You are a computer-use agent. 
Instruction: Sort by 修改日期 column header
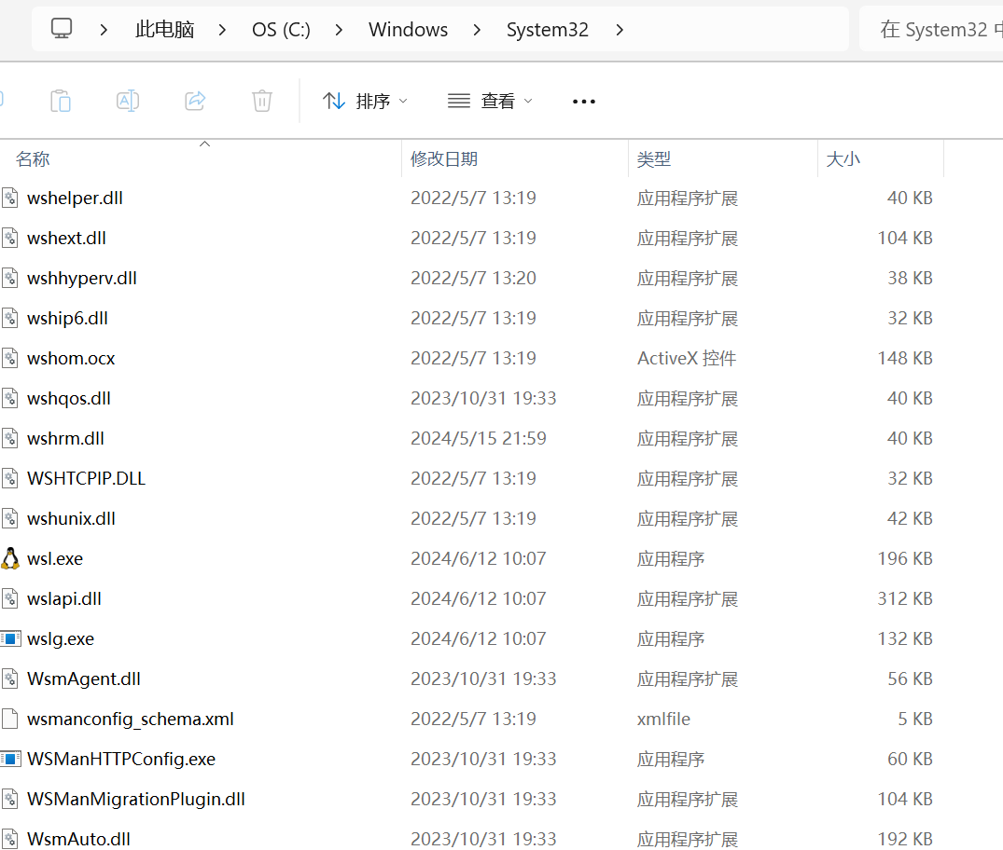pos(444,159)
